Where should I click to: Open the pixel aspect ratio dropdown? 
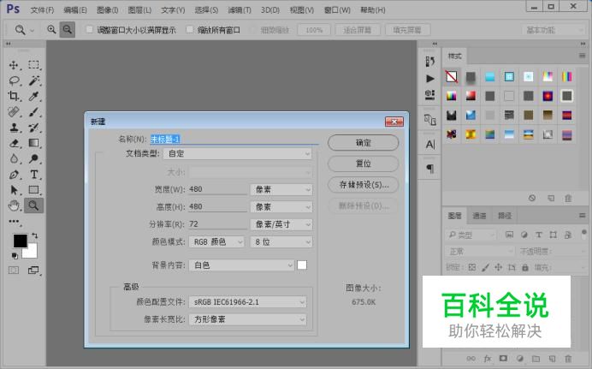click(x=247, y=319)
